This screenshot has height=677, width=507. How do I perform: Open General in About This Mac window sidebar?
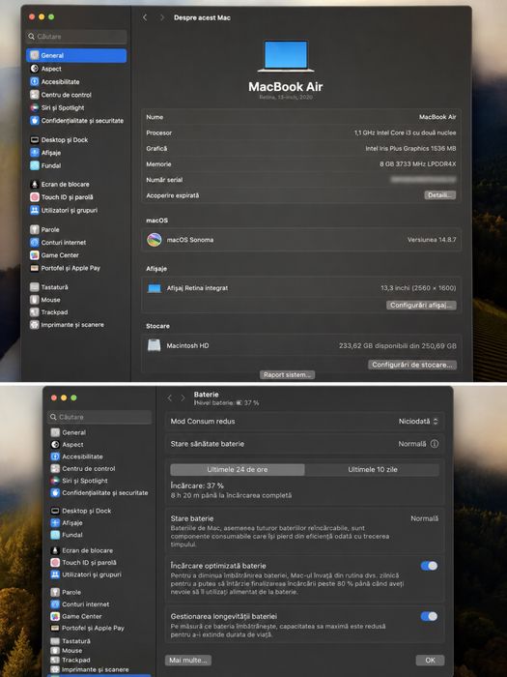pos(76,55)
